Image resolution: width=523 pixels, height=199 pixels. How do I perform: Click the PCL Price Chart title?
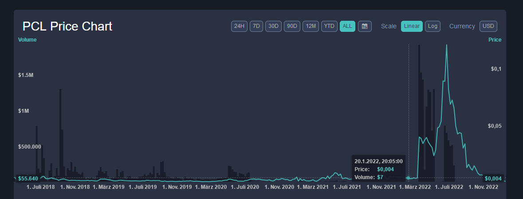[x=67, y=26]
